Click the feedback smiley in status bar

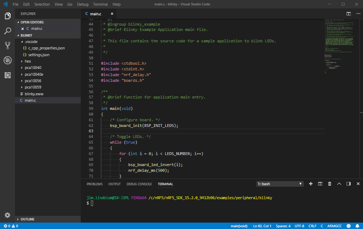tap(348, 226)
